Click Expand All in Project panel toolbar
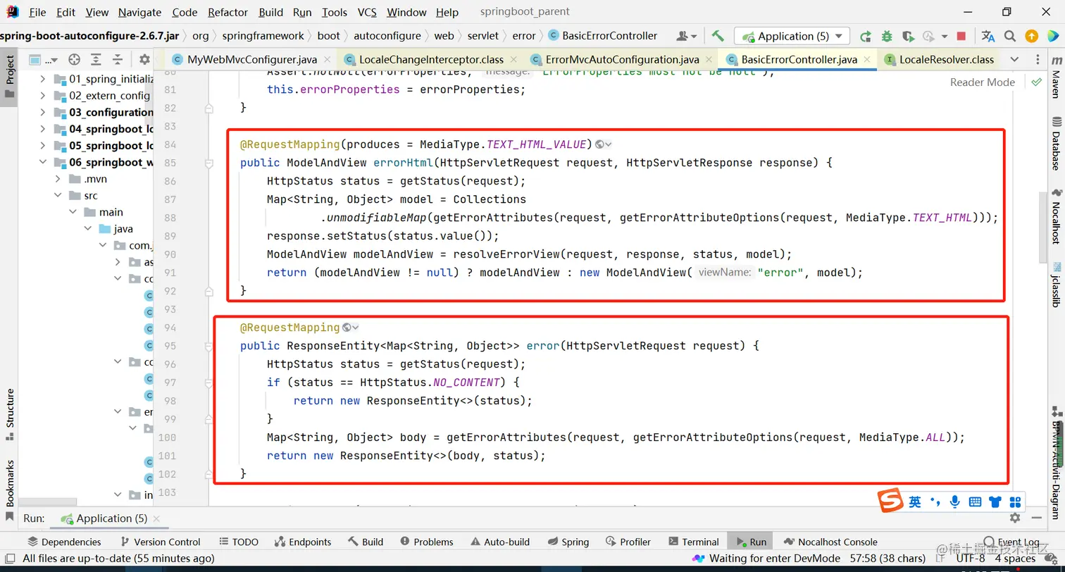Screen dimensions: 1065x572 (x=96, y=59)
